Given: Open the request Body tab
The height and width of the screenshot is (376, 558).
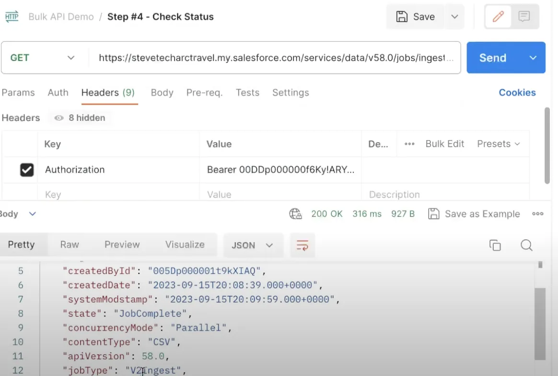Looking at the screenshot, I should click(162, 93).
